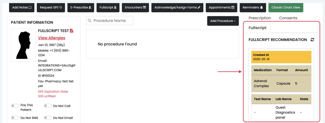
Task: Turn on Do Not SMS switch
Action: pos(15,118)
